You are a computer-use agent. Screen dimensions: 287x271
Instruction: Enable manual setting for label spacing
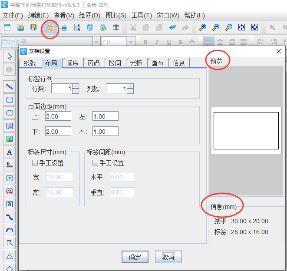pyautogui.click(x=95, y=163)
